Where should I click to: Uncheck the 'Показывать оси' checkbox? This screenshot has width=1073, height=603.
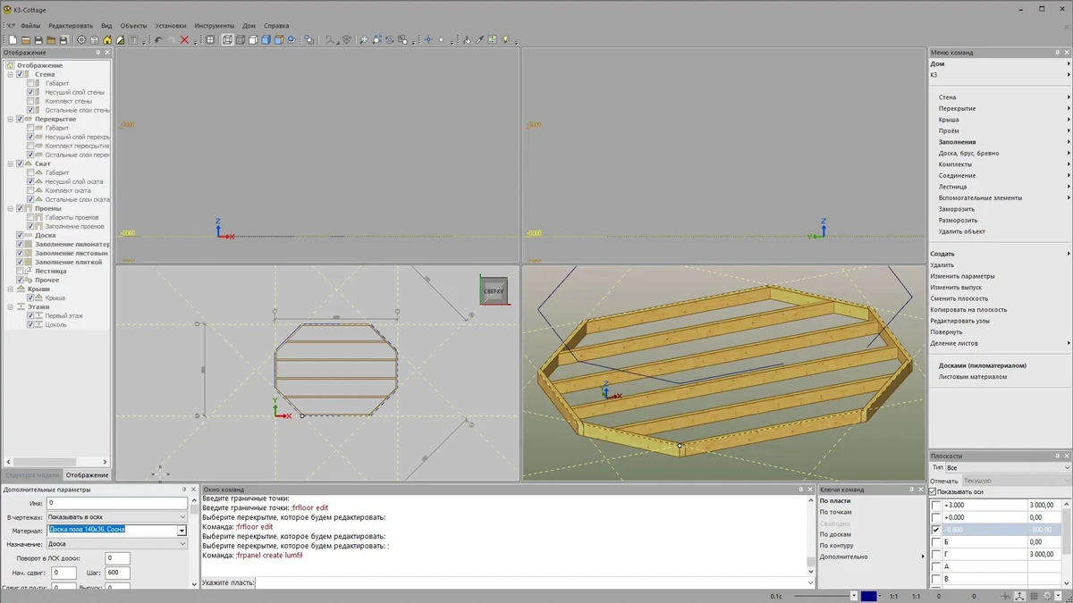coord(934,492)
